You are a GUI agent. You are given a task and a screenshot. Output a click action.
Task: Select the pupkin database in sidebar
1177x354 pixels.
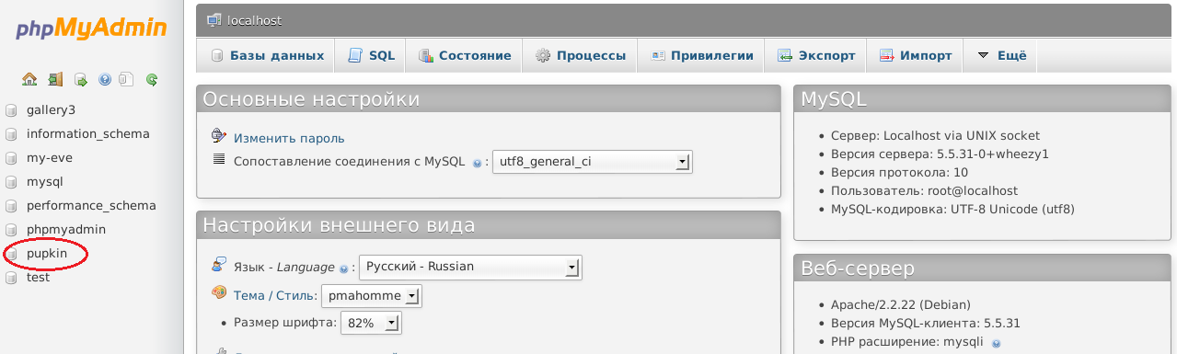point(47,253)
